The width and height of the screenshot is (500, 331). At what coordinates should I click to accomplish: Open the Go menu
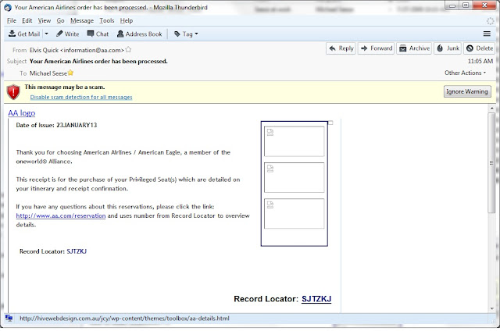tap(60, 21)
